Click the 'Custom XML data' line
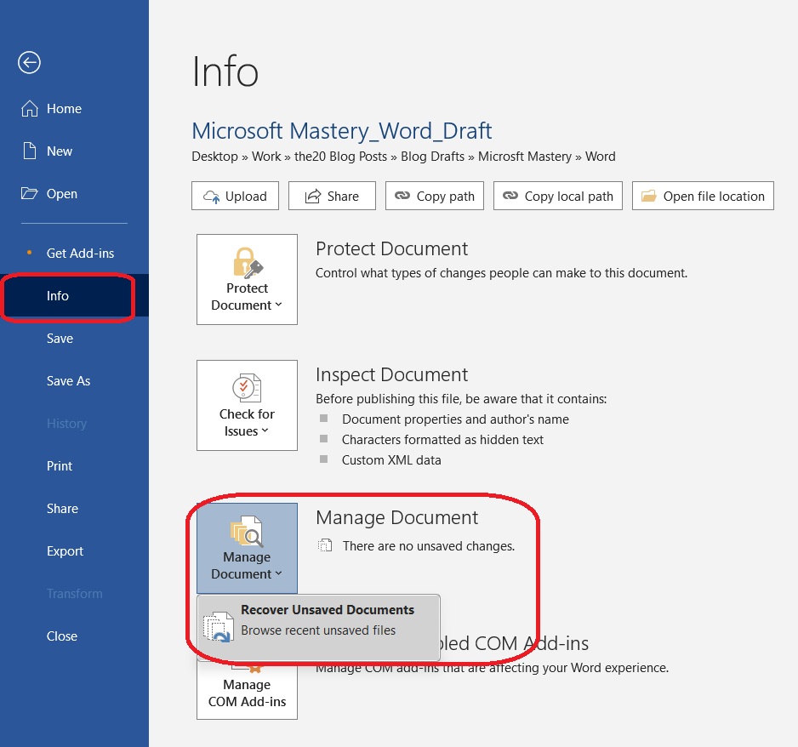 point(391,460)
